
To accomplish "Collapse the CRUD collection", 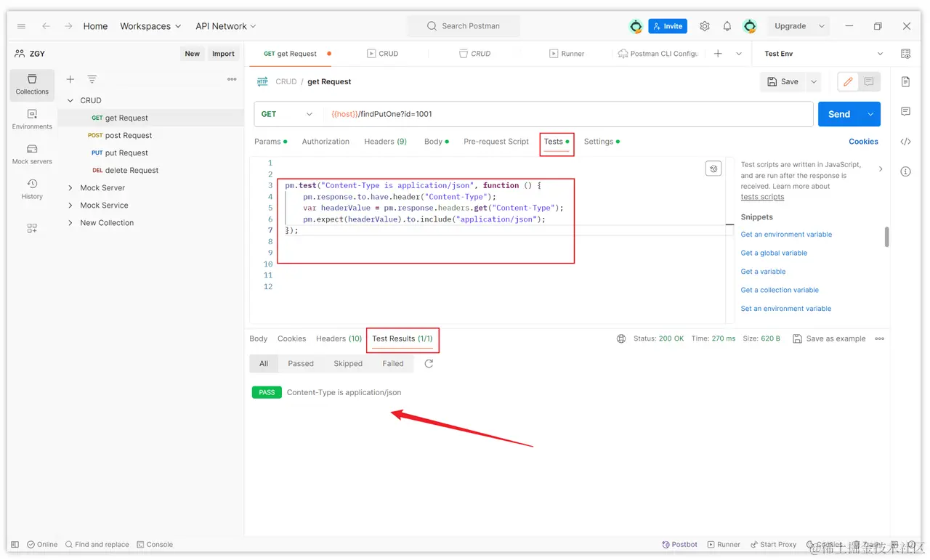I will click(70, 100).
